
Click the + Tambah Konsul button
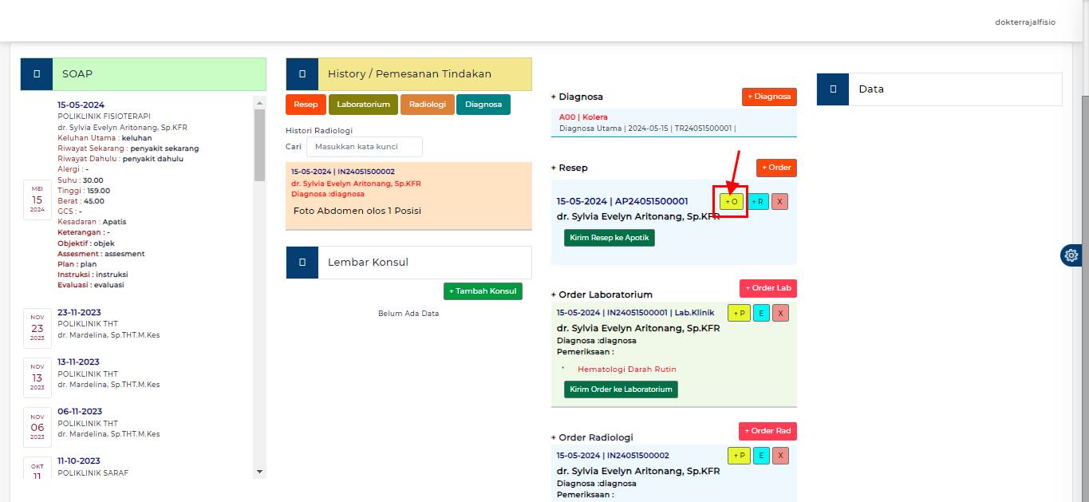483,291
